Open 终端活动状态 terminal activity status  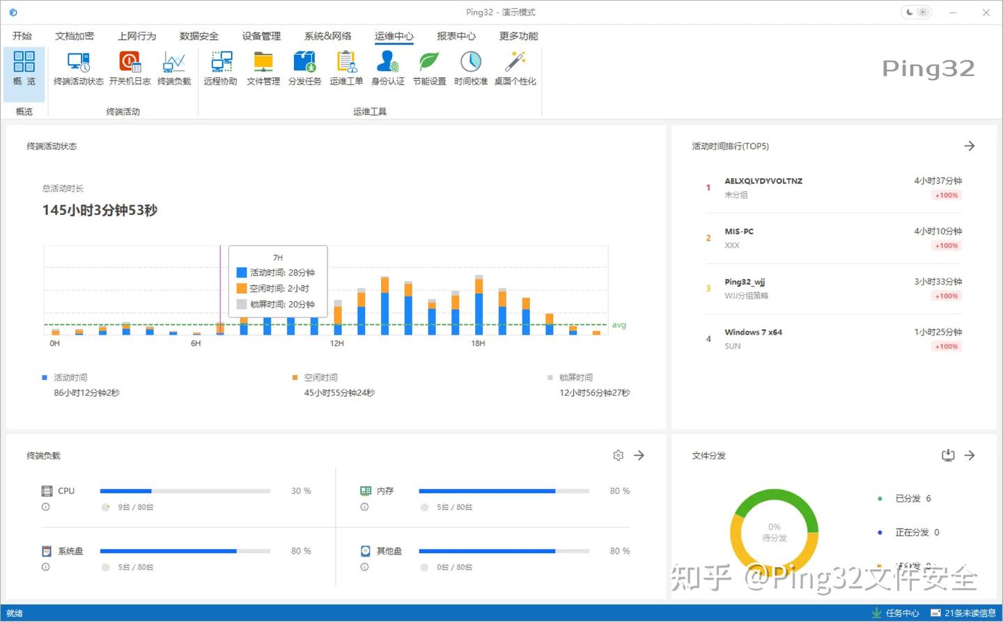[79, 68]
